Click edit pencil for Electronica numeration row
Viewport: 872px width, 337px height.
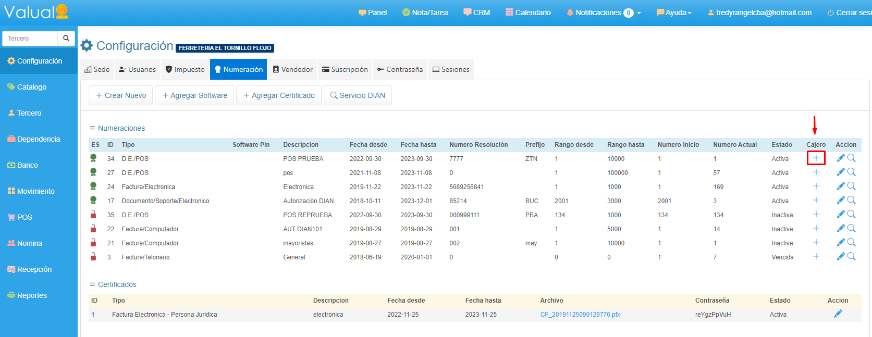point(840,186)
